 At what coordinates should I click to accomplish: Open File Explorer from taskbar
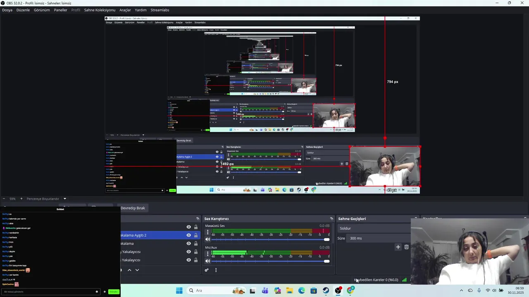(289, 290)
